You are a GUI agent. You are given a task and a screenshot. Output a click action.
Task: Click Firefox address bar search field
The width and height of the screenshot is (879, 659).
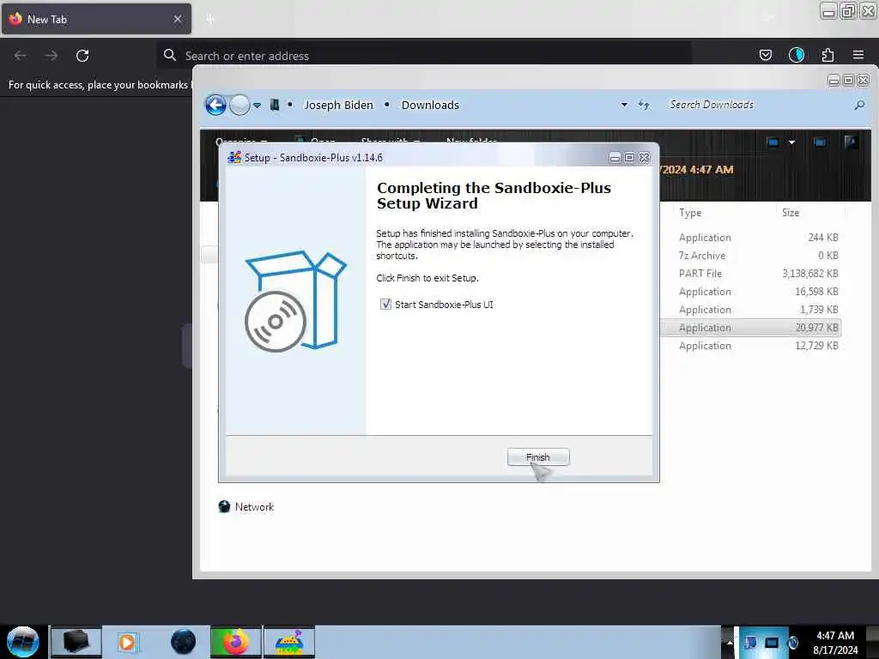click(424, 56)
